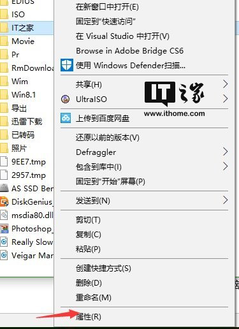Expand the 发送到(N) submenu arrow
This screenshot has width=239, height=329.
(x=225, y=200)
